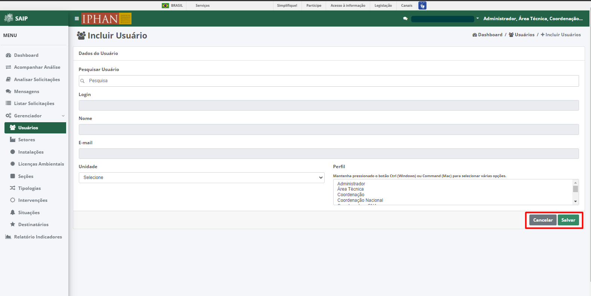Open Setores submenu item
This screenshot has width=591, height=296.
coord(27,140)
